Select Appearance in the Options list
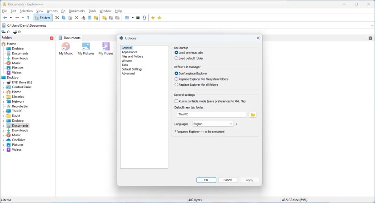Viewport: 375px width, 203px height. 130,52
